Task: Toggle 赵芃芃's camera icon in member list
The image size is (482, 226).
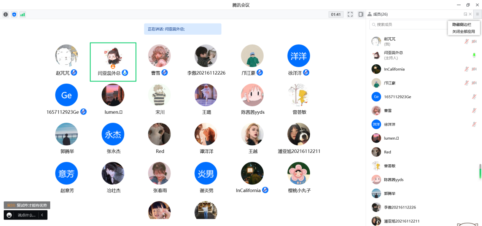Action: click(x=474, y=41)
